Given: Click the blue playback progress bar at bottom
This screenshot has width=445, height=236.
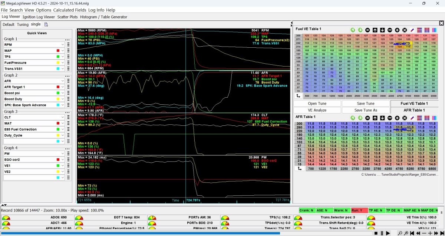Looking at the screenshot, I should pos(141,233).
